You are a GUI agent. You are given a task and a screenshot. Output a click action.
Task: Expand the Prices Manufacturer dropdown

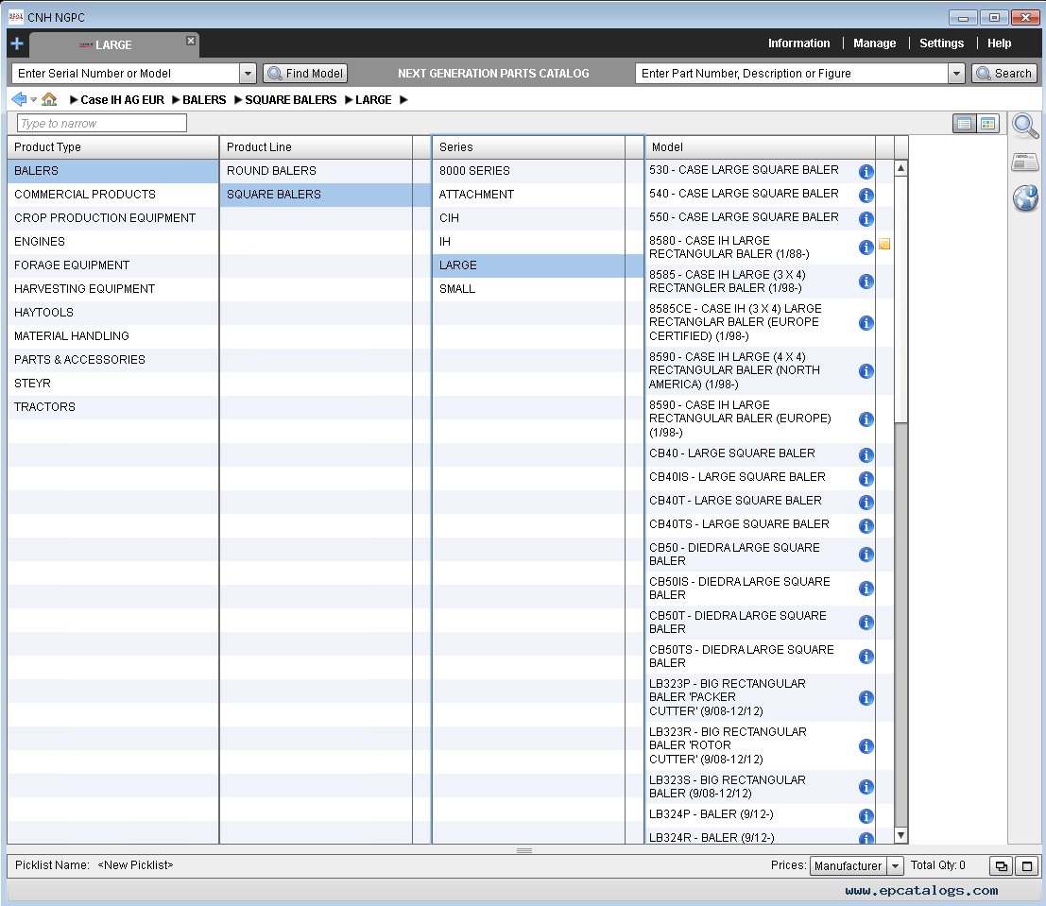895,866
